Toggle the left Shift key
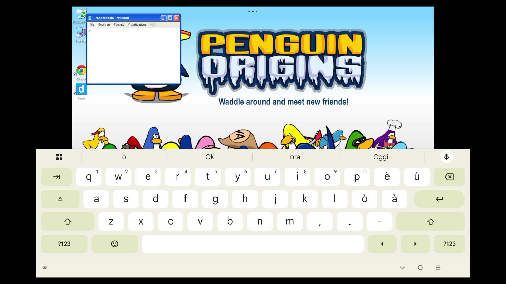The width and height of the screenshot is (506, 284). 68,221
